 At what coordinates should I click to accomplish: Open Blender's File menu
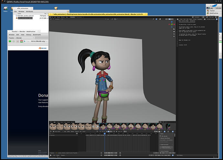(52, 17)
